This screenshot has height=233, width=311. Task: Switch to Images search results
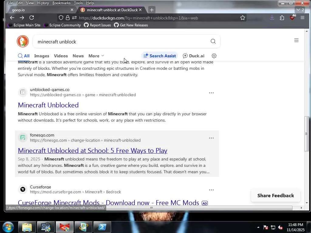(41, 56)
